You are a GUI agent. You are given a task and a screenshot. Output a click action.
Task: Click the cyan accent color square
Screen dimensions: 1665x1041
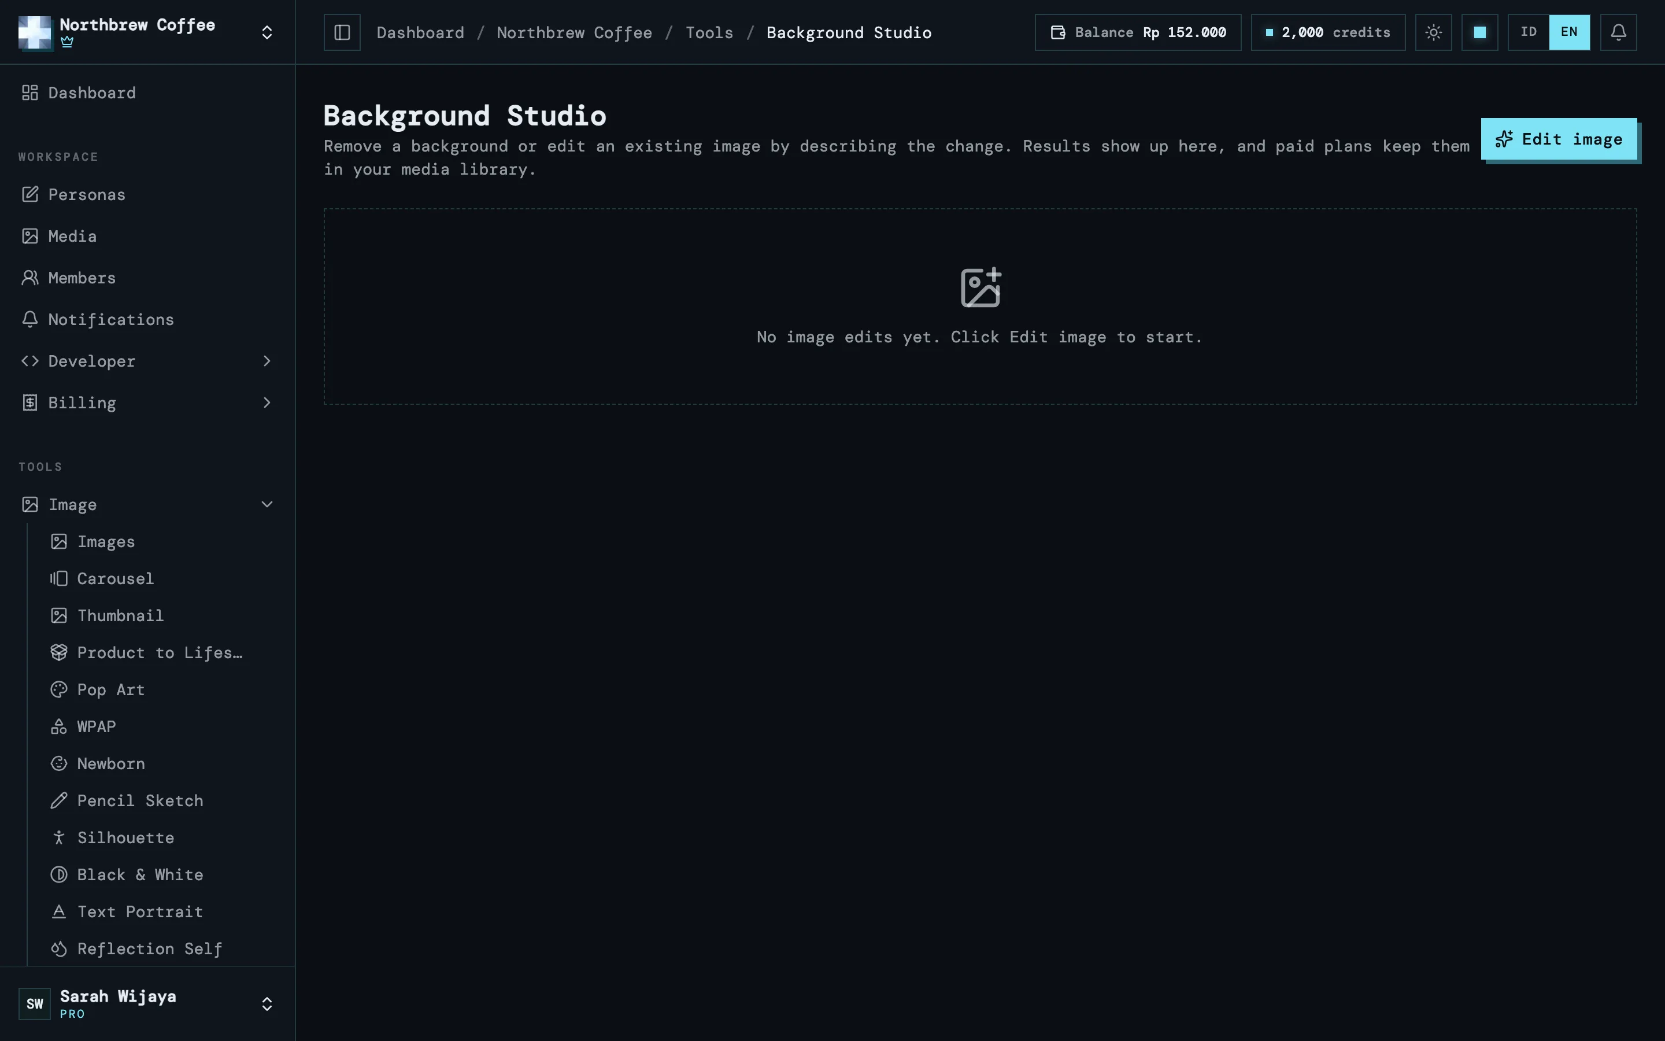tap(1479, 32)
